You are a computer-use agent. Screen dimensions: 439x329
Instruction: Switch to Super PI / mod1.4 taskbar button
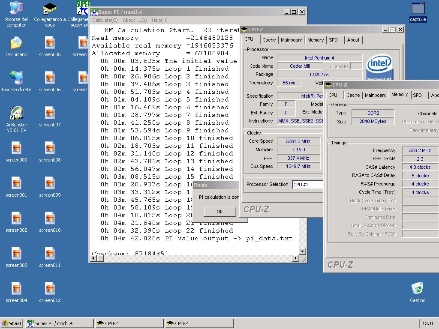coord(59,323)
